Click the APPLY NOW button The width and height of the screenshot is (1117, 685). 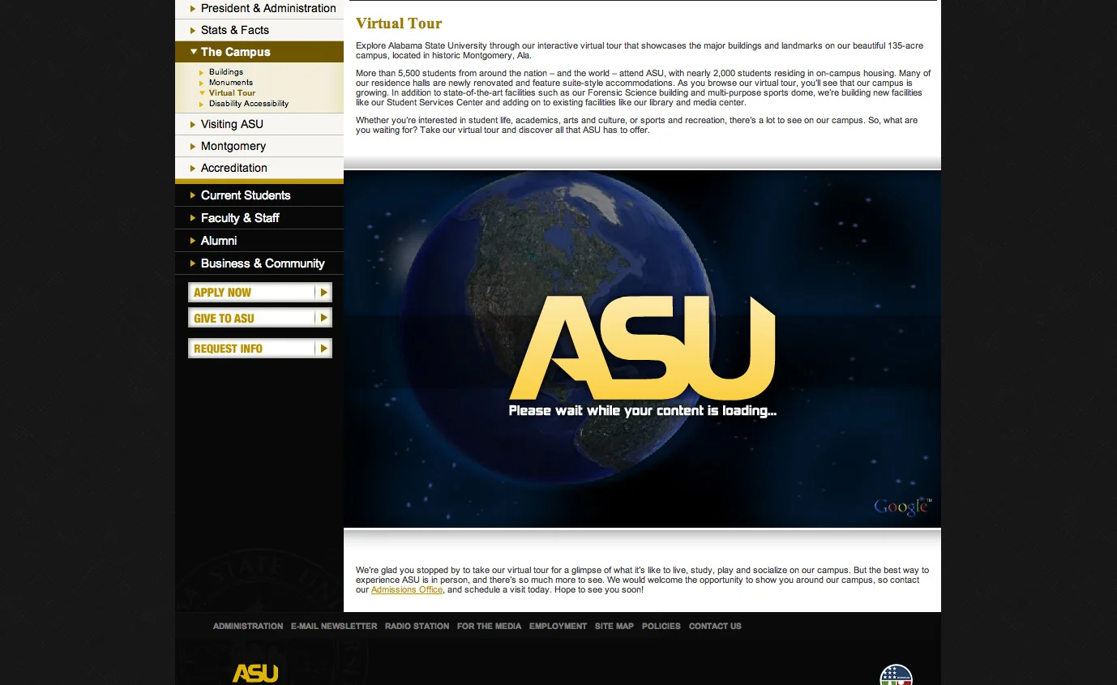point(260,293)
